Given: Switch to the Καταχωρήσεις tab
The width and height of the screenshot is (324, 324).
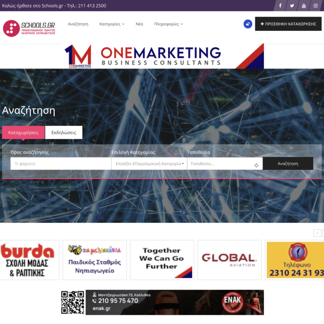Looking at the screenshot, I should point(23,132).
